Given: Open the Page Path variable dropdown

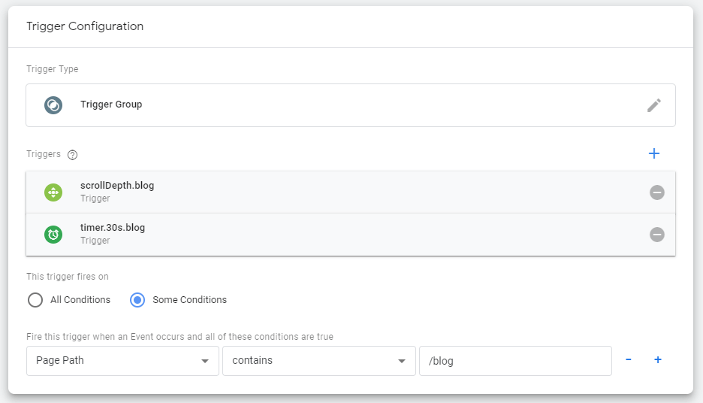Looking at the screenshot, I should pos(122,361).
